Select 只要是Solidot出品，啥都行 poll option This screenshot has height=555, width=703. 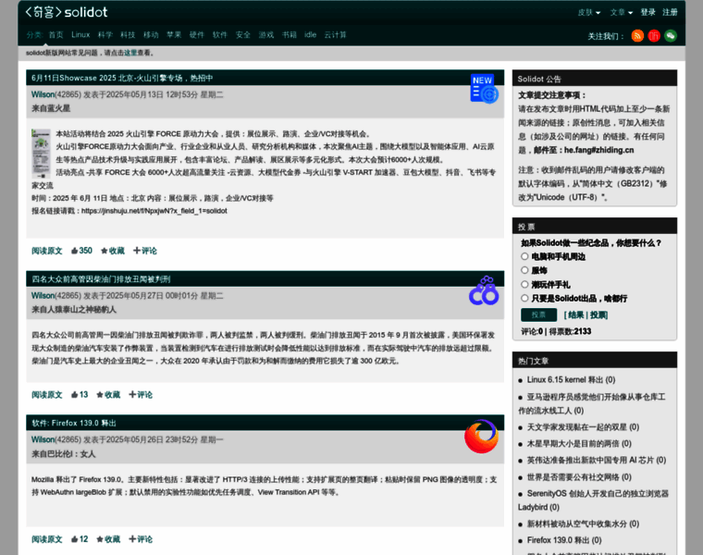[x=524, y=298]
